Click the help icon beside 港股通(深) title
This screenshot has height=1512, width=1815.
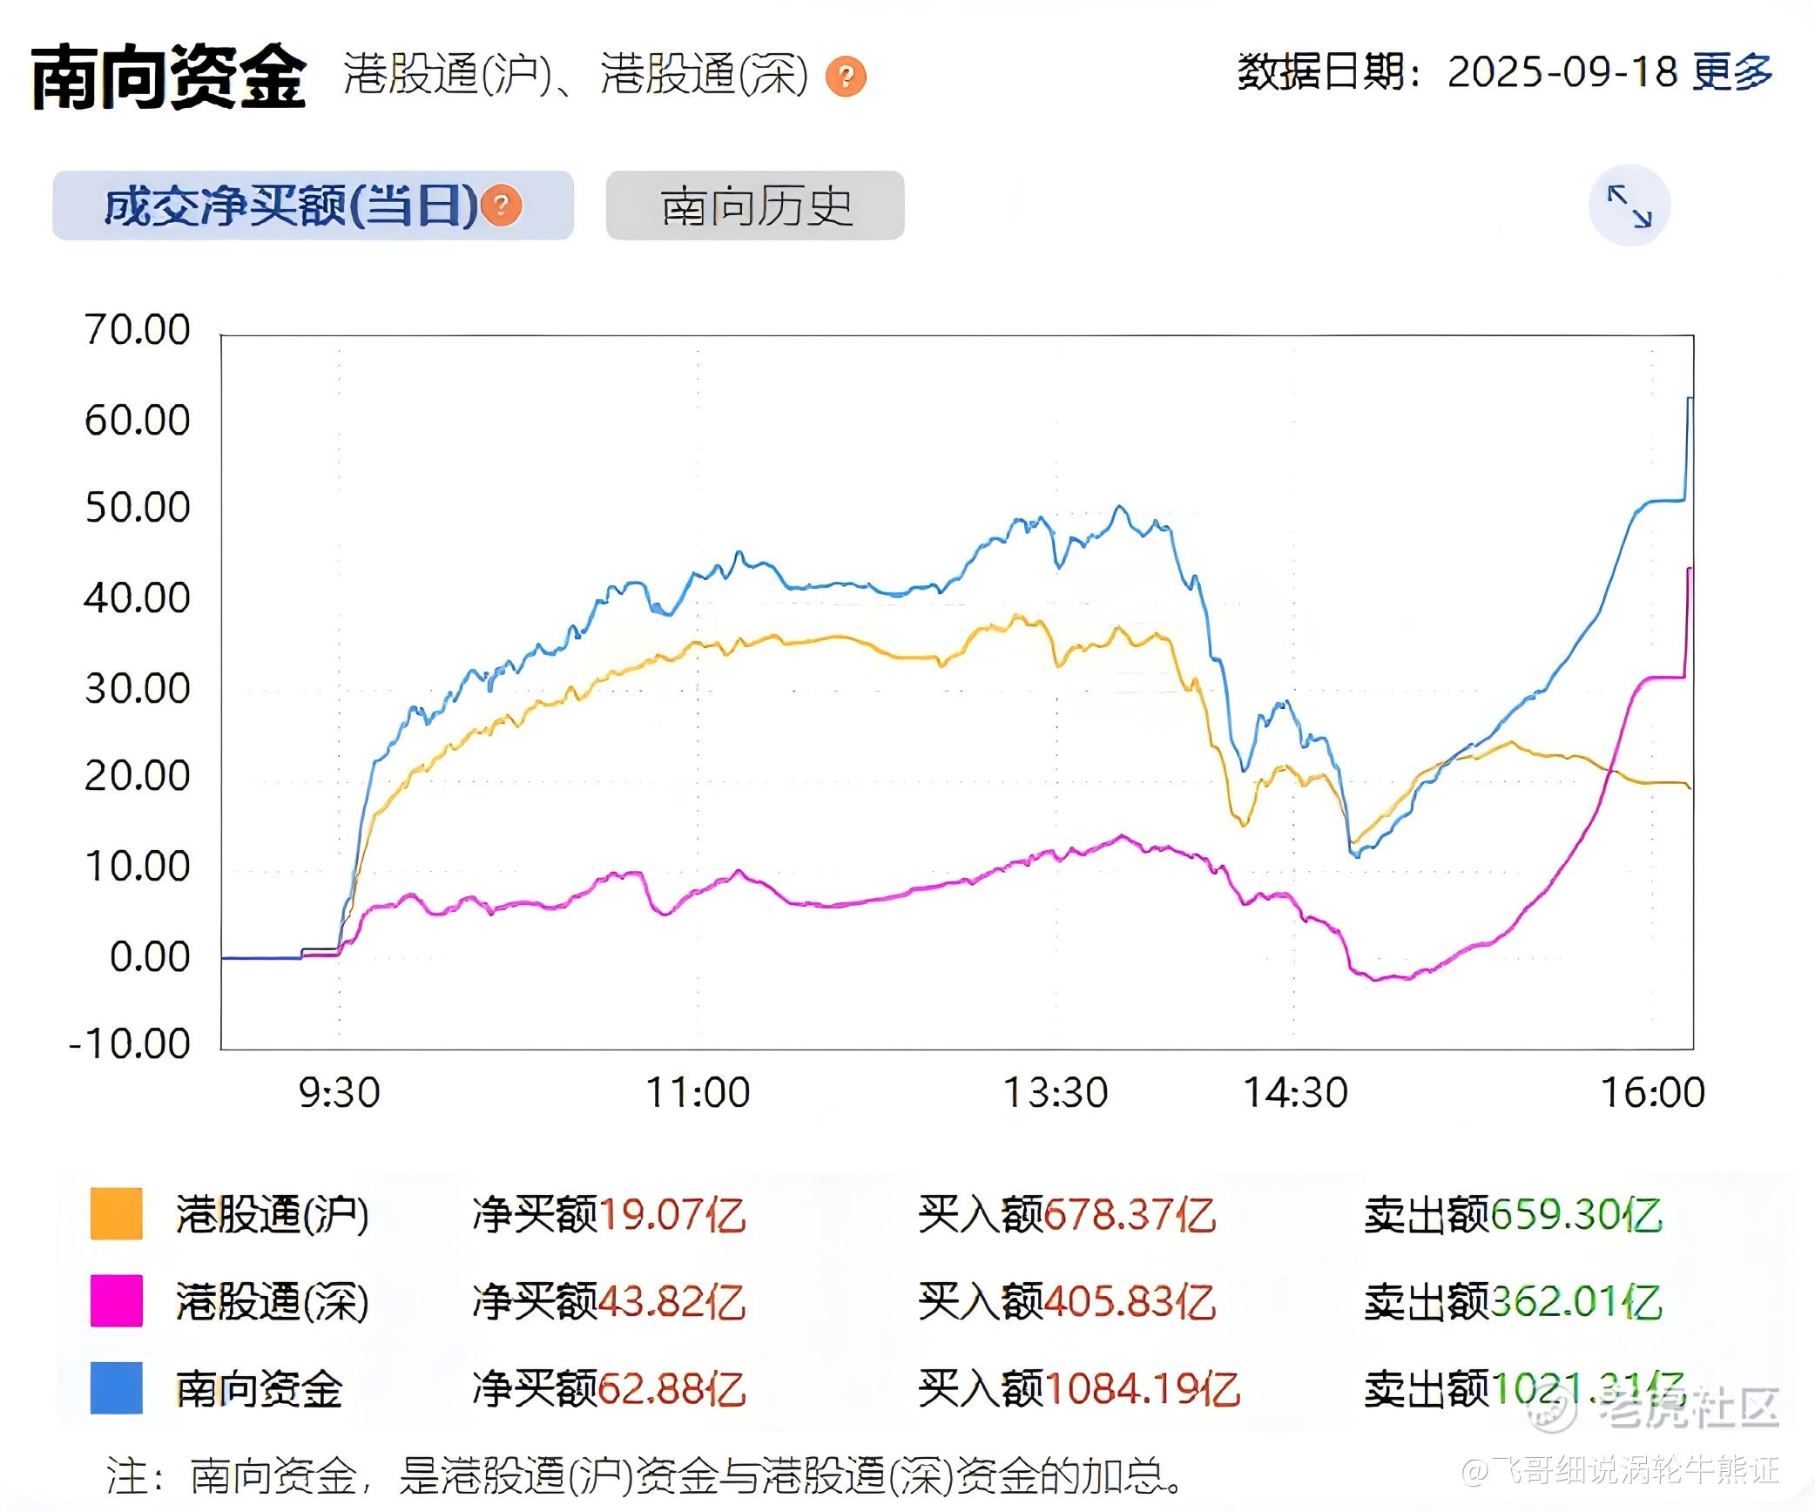click(x=846, y=76)
